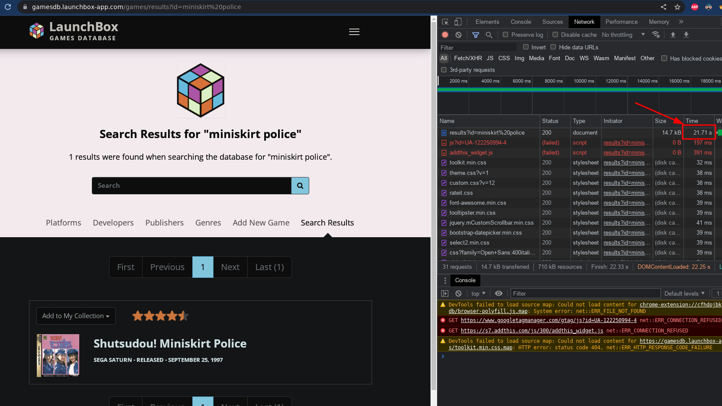
Task: Open the incognito-style extension icon
Action: pyautogui.click(x=709, y=7)
